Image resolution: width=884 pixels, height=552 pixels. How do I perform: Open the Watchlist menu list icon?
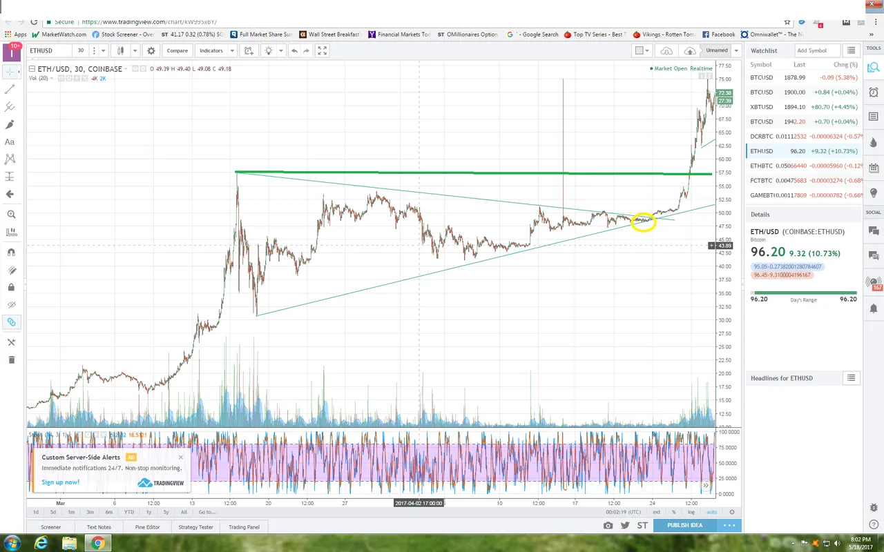point(852,50)
